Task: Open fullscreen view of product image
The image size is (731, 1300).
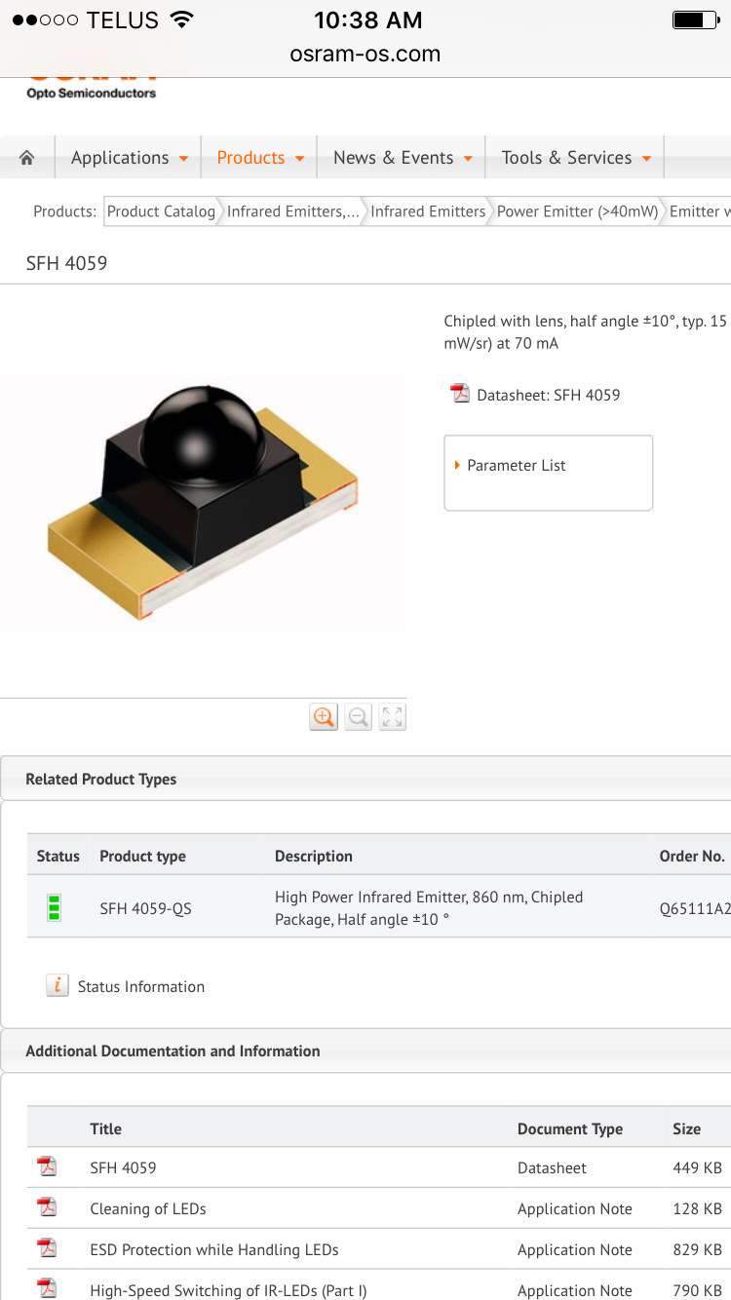Action: [393, 717]
